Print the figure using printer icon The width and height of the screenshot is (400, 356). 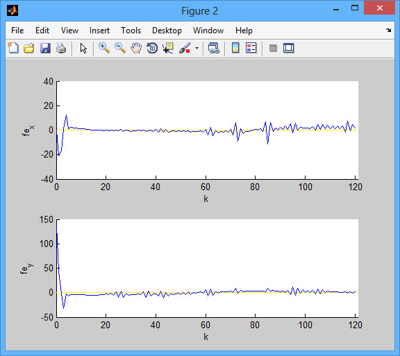click(x=61, y=48)
